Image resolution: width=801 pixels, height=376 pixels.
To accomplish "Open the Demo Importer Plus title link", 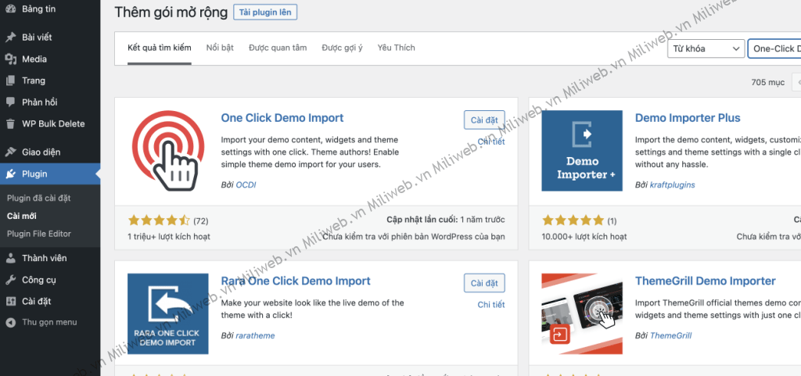I will tap(688, 118).
